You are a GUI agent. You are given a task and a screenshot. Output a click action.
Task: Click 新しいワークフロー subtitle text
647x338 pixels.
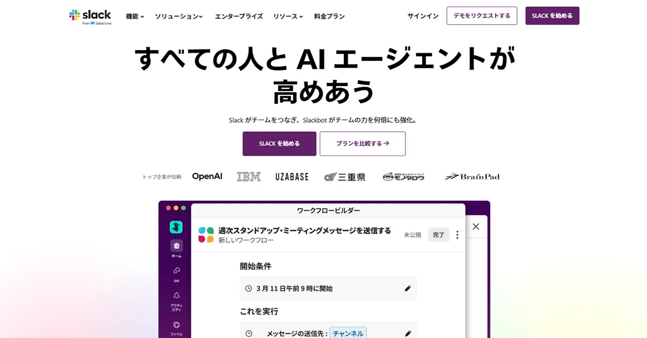(x=246, y=240)
